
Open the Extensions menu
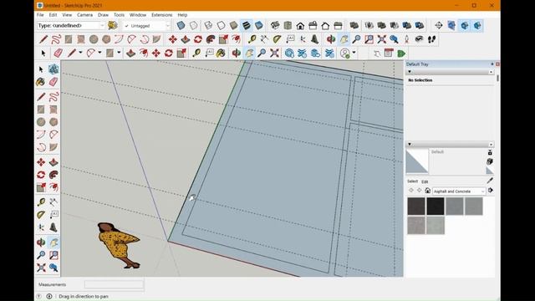tap(161, 15)
